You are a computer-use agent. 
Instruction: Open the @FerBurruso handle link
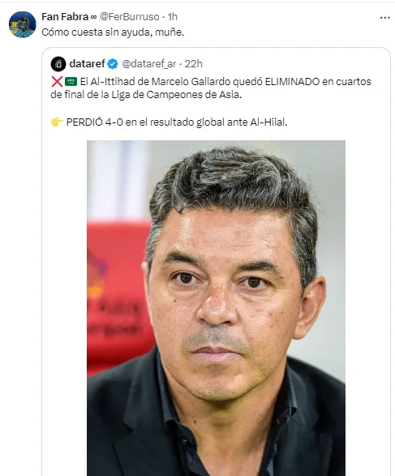129,17
